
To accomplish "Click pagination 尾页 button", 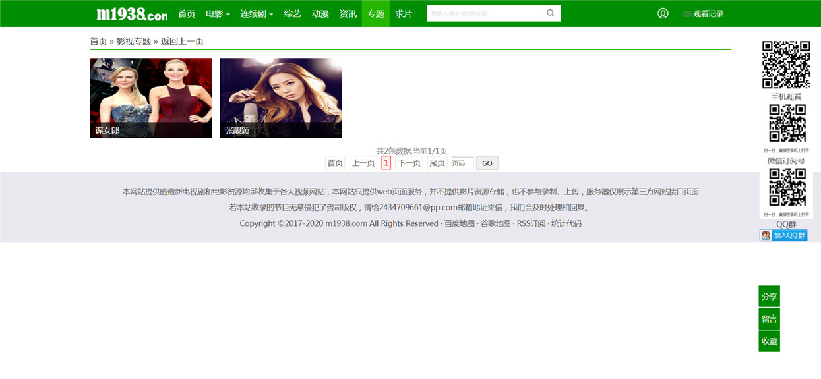I will (x=437, y=163).
